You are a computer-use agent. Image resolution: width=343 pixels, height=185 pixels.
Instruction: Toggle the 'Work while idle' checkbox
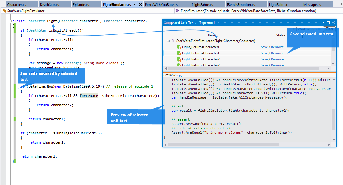295,29
